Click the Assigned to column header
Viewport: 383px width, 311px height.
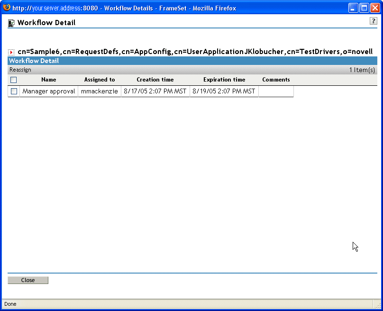click(x=100, y=80)
